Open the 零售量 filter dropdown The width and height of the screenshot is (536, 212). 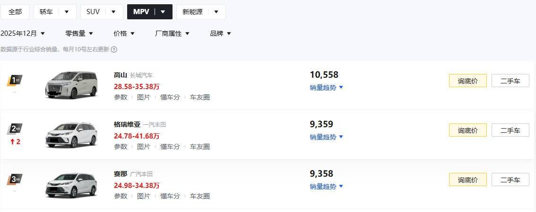(x=79, y=33)
